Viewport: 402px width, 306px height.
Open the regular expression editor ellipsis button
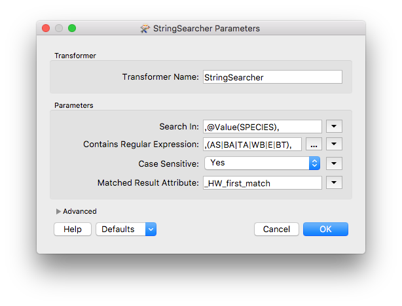314,144
